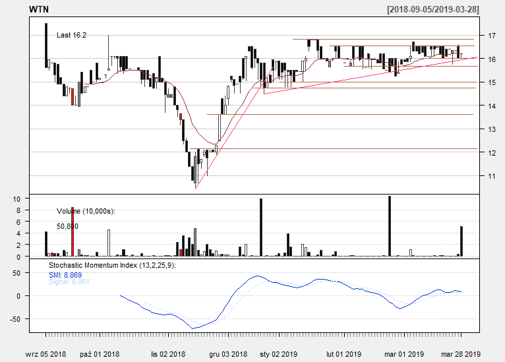Click the brown horizontal level line near 13.6

click(340, 114)
